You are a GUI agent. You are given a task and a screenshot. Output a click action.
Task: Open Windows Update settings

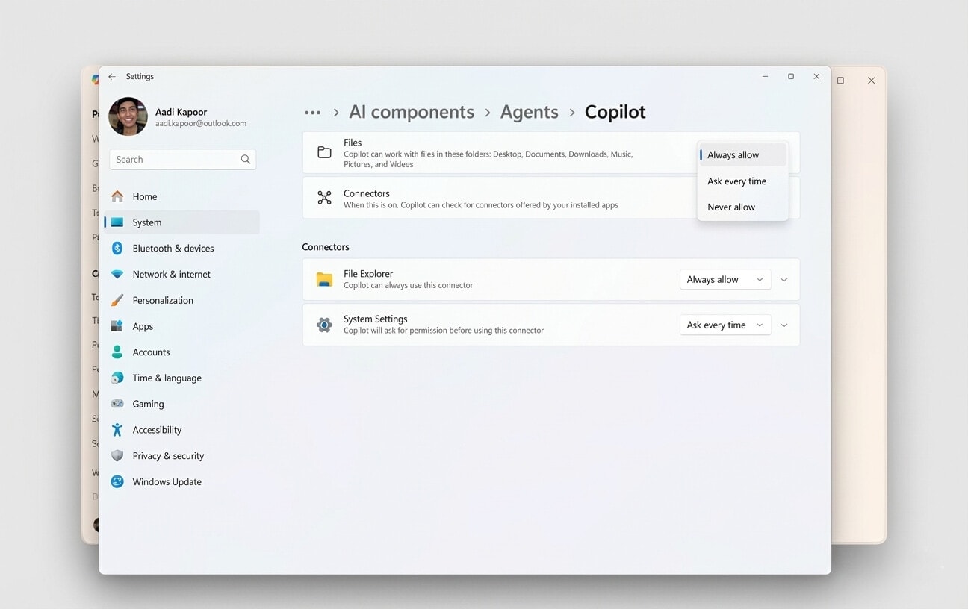[x=166, y=481]
